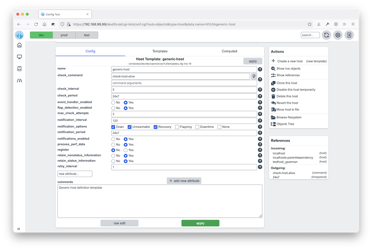Open browser downloads icon
Screen dimensions: 372x250
pyautogui.click(x=319, y=24)
